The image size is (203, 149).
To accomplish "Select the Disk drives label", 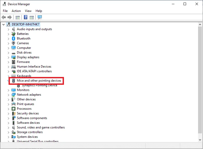I will 24,53.
